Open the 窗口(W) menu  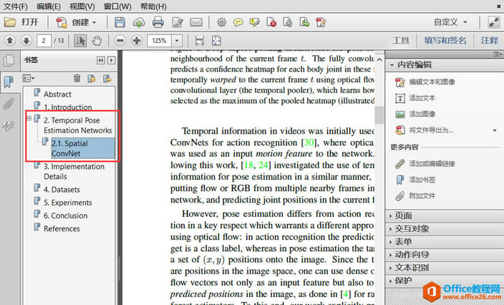(117, 6)
